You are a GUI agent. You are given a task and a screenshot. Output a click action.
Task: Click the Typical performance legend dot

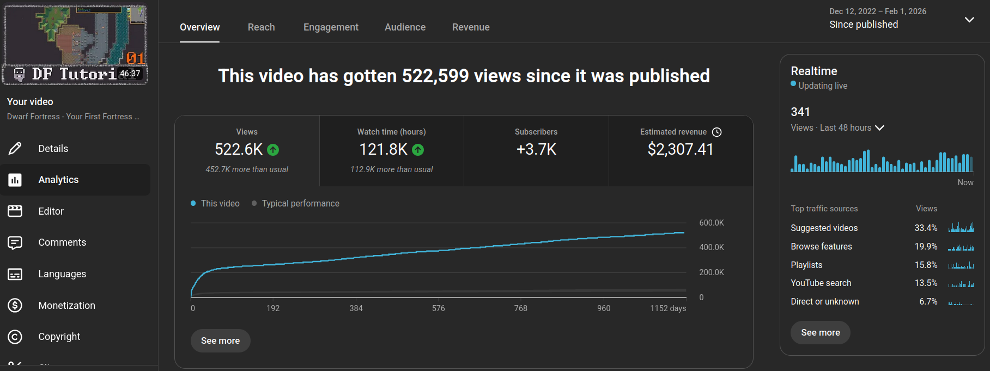click(254, 203)
